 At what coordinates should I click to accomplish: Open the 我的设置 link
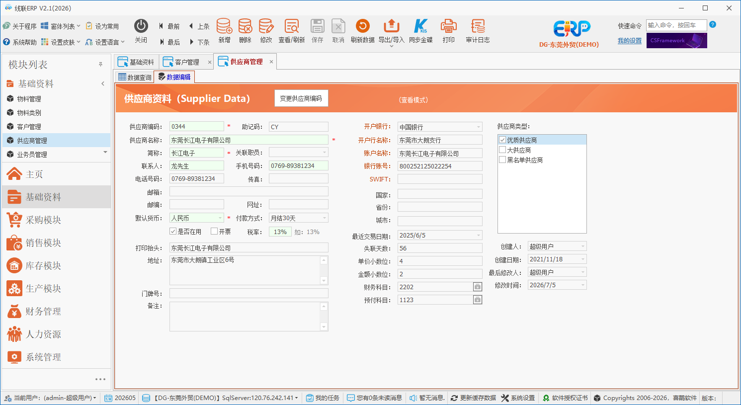tap(630, 41)
